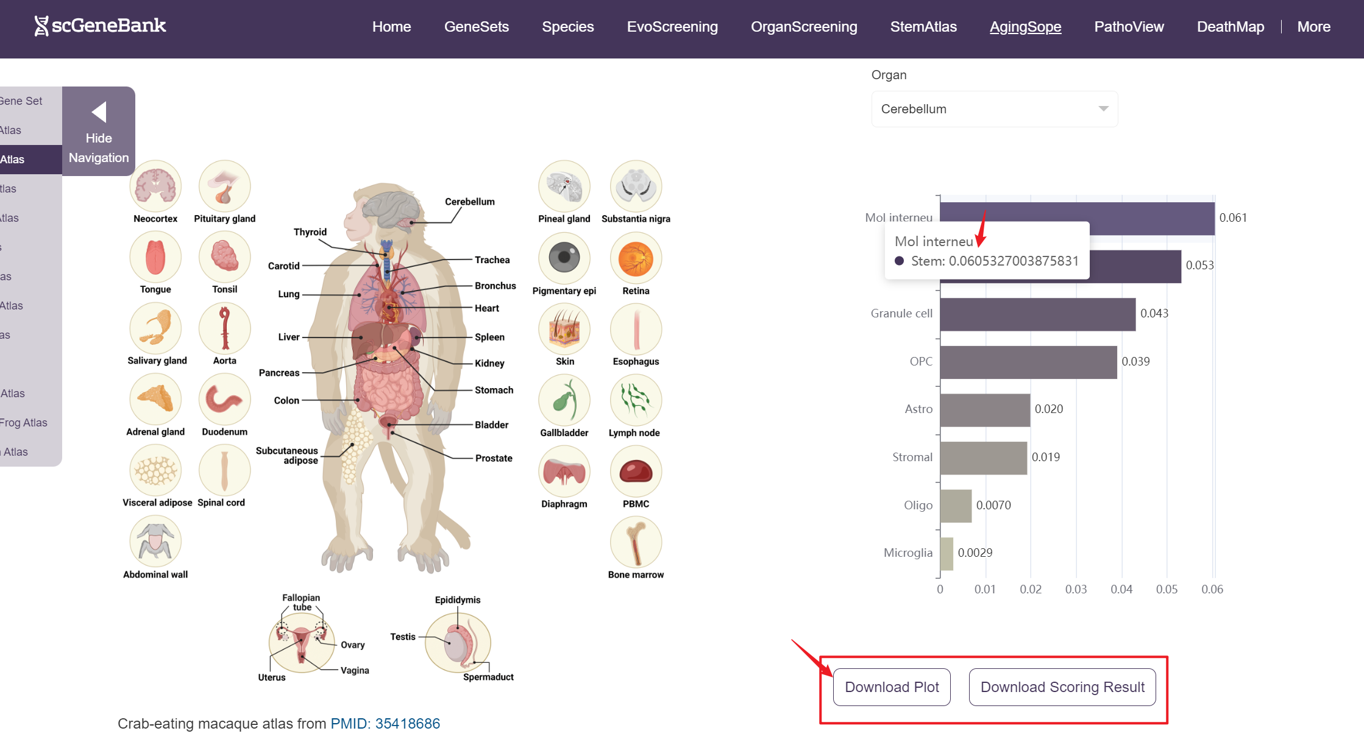Go to the OrganScreening page
1364x742 pixels.
(x=804, y=27)
